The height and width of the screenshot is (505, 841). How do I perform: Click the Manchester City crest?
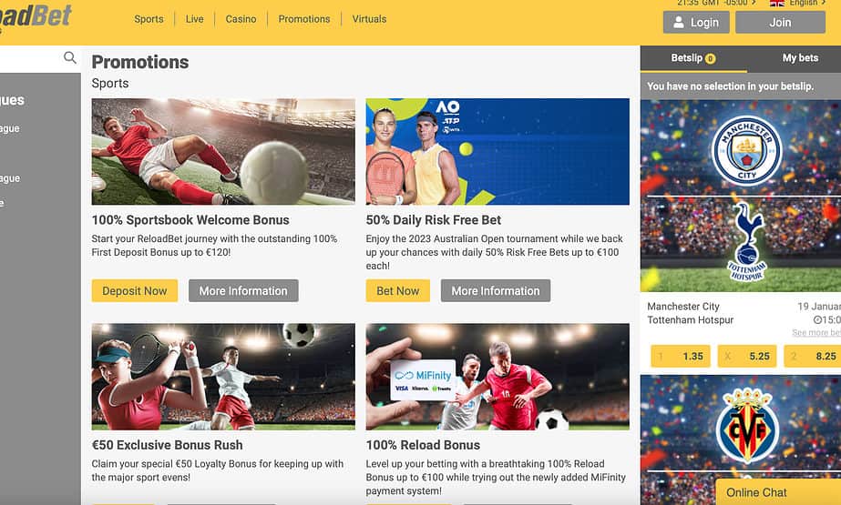[x=746, y=150]
